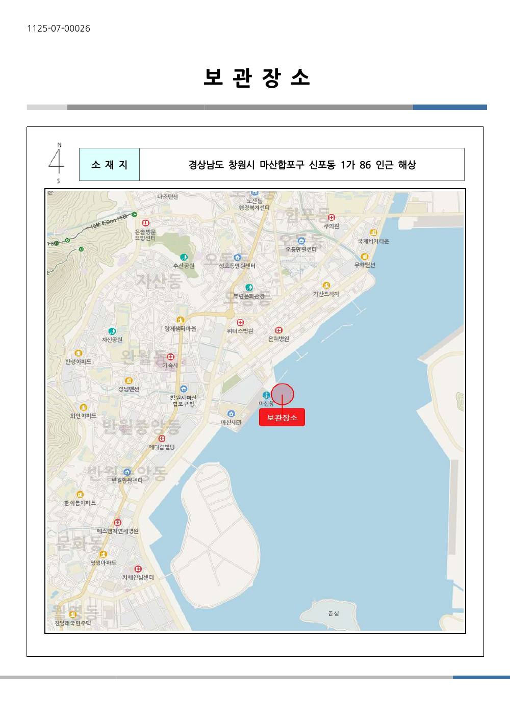This screenshot has width=510, height=722.
Task: Select the 오동민원센터 home marker icon
Action: click(x=301, y=241)
